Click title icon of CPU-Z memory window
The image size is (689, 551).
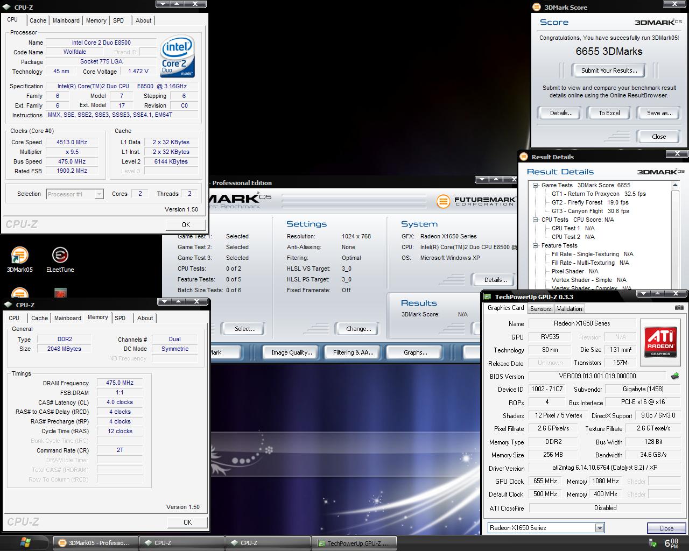coord(8,305)
